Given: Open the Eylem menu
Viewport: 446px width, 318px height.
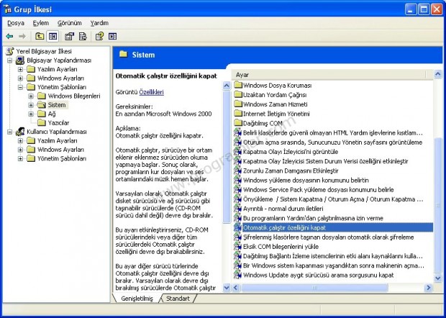Looking at the screenshot, I should pos(41,23).
